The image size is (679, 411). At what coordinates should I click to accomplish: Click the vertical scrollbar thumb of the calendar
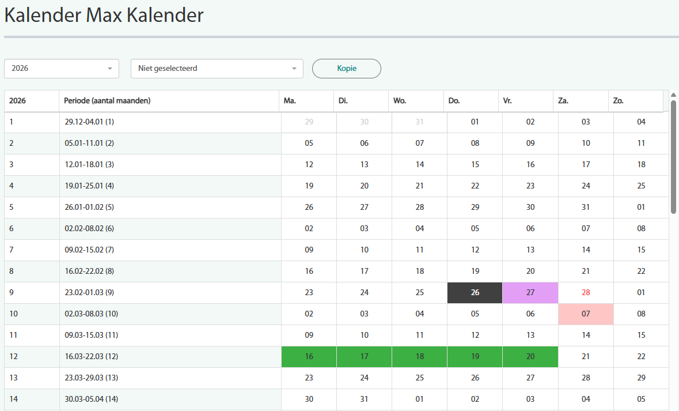coord(673,156)
